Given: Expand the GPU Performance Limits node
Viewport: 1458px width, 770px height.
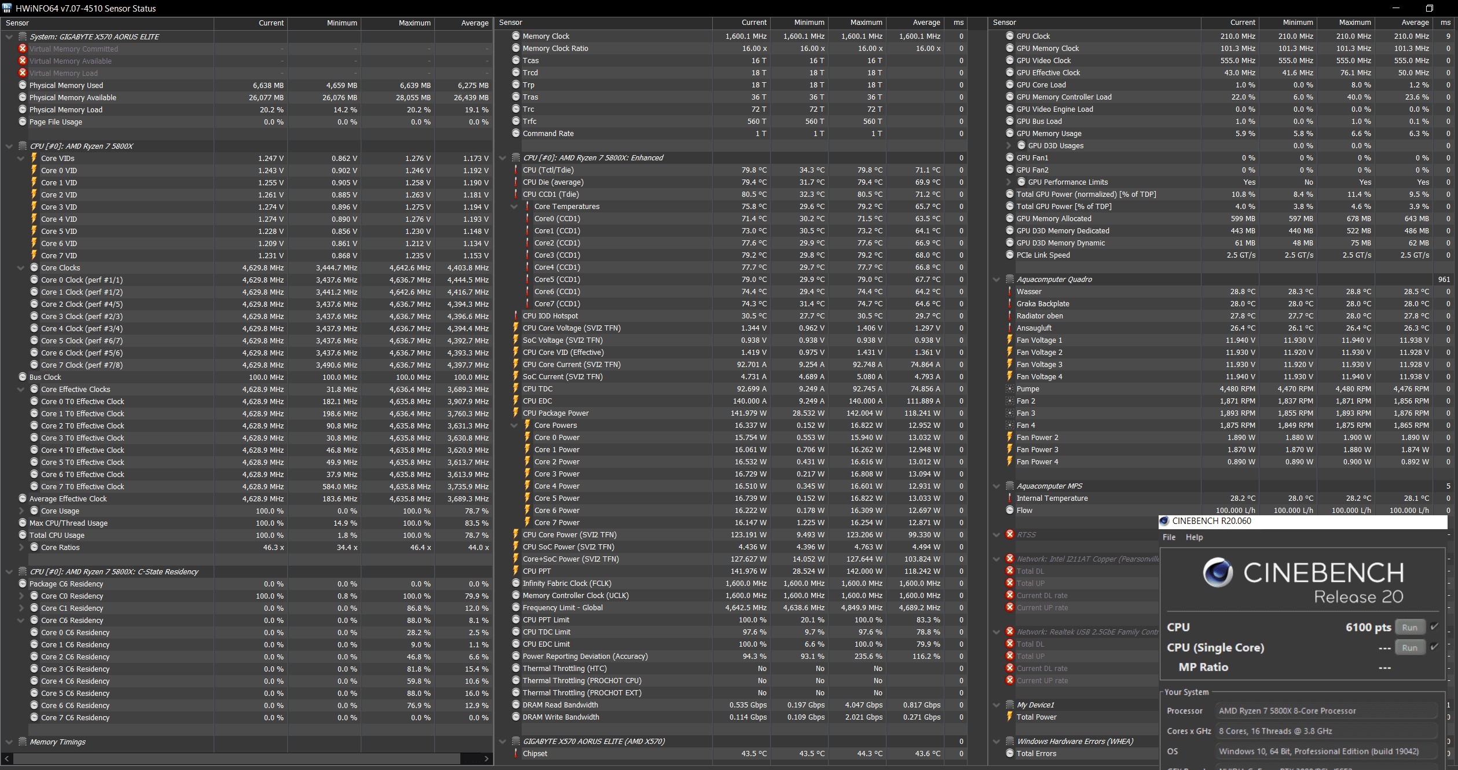Looking at the screenshot, I should [1008, 182].
